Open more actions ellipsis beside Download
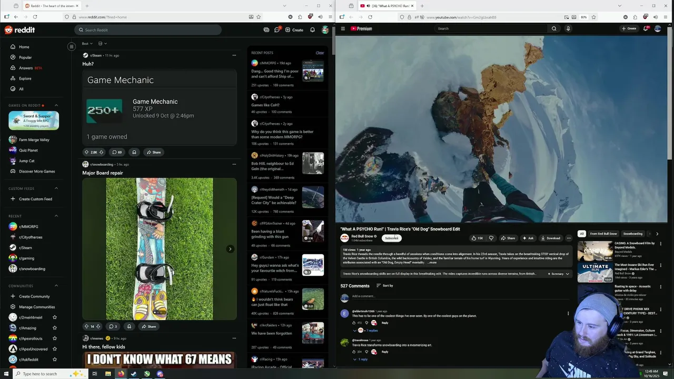 568,238
